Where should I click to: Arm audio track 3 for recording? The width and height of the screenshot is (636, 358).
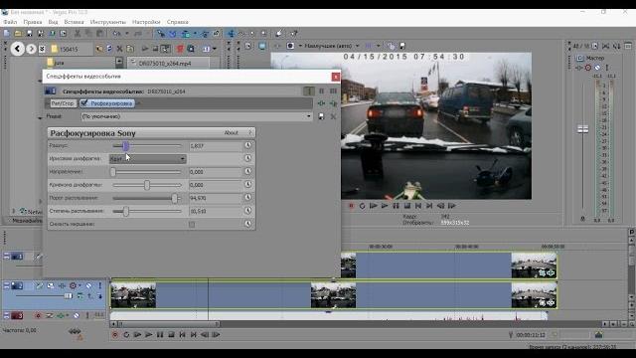tap(38, 315)
